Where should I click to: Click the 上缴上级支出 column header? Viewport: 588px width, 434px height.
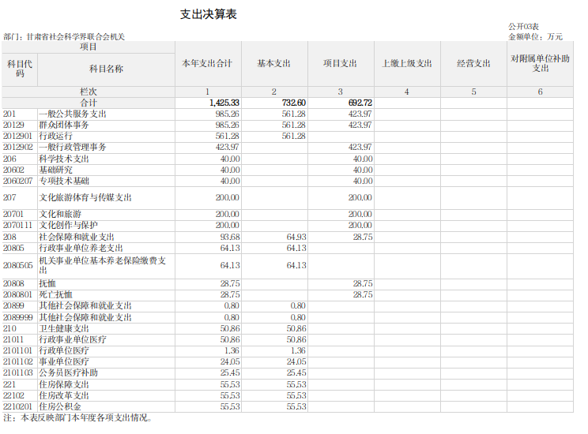pos(406,63)
